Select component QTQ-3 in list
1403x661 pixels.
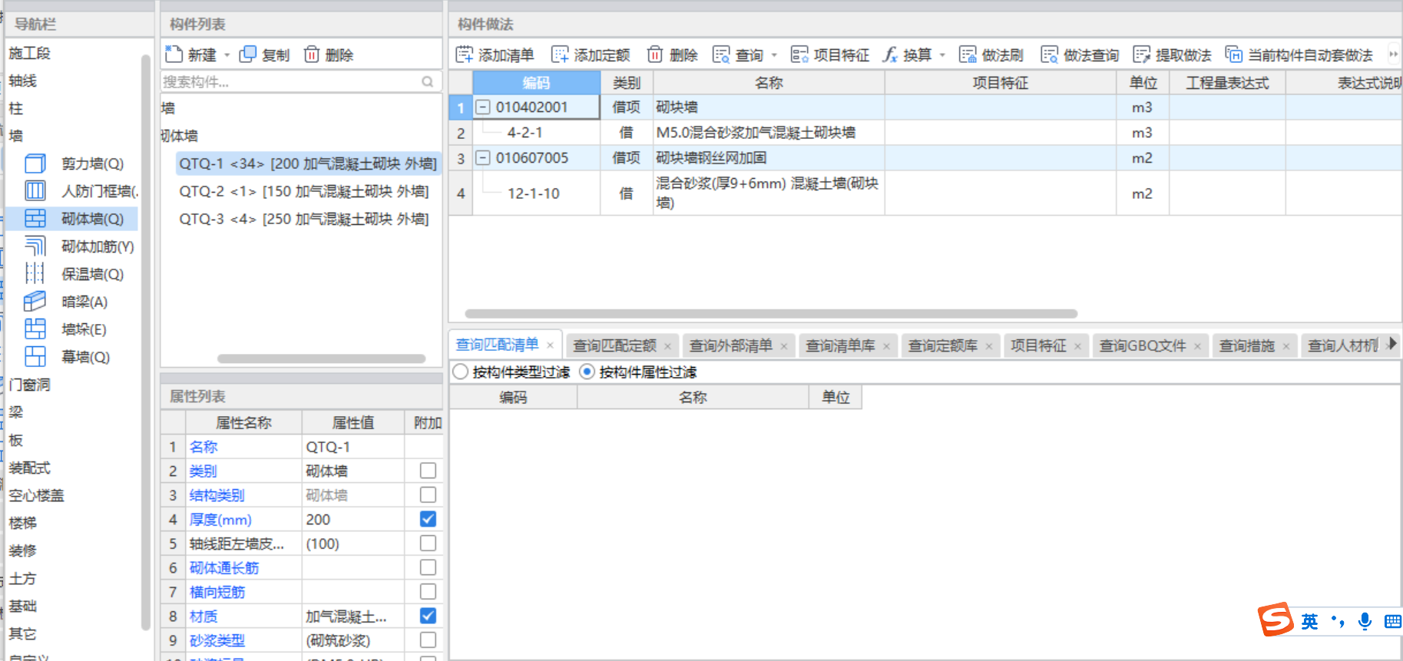pyautogui.click(x=304, y=219)
